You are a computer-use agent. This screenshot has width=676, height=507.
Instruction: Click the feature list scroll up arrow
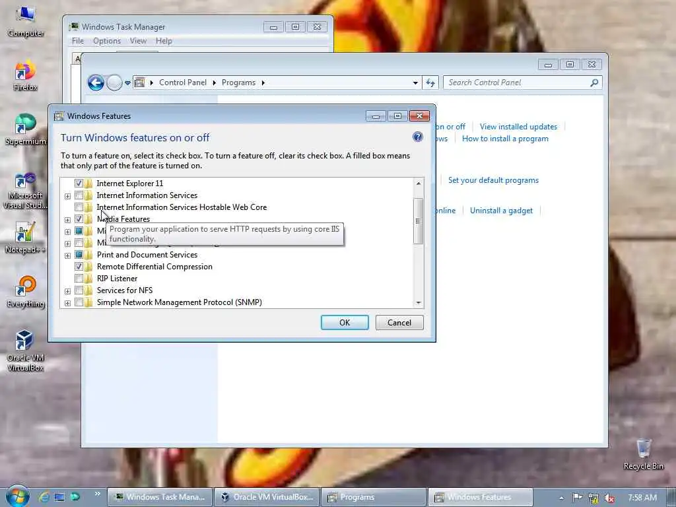418,184
